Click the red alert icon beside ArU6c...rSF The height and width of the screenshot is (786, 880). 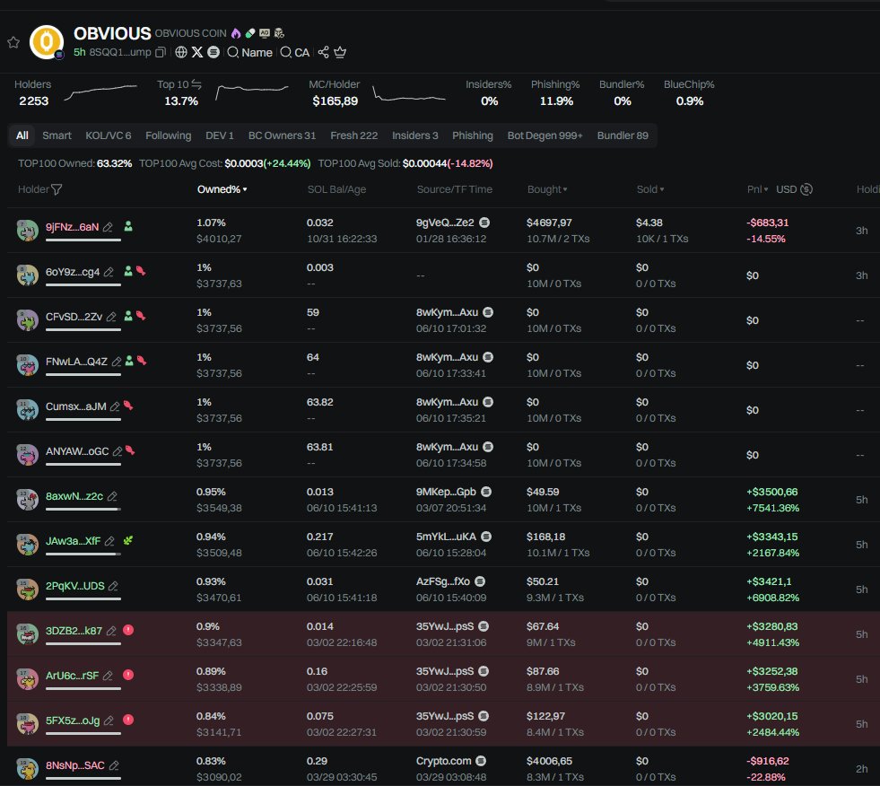click(x=128, y=675)
